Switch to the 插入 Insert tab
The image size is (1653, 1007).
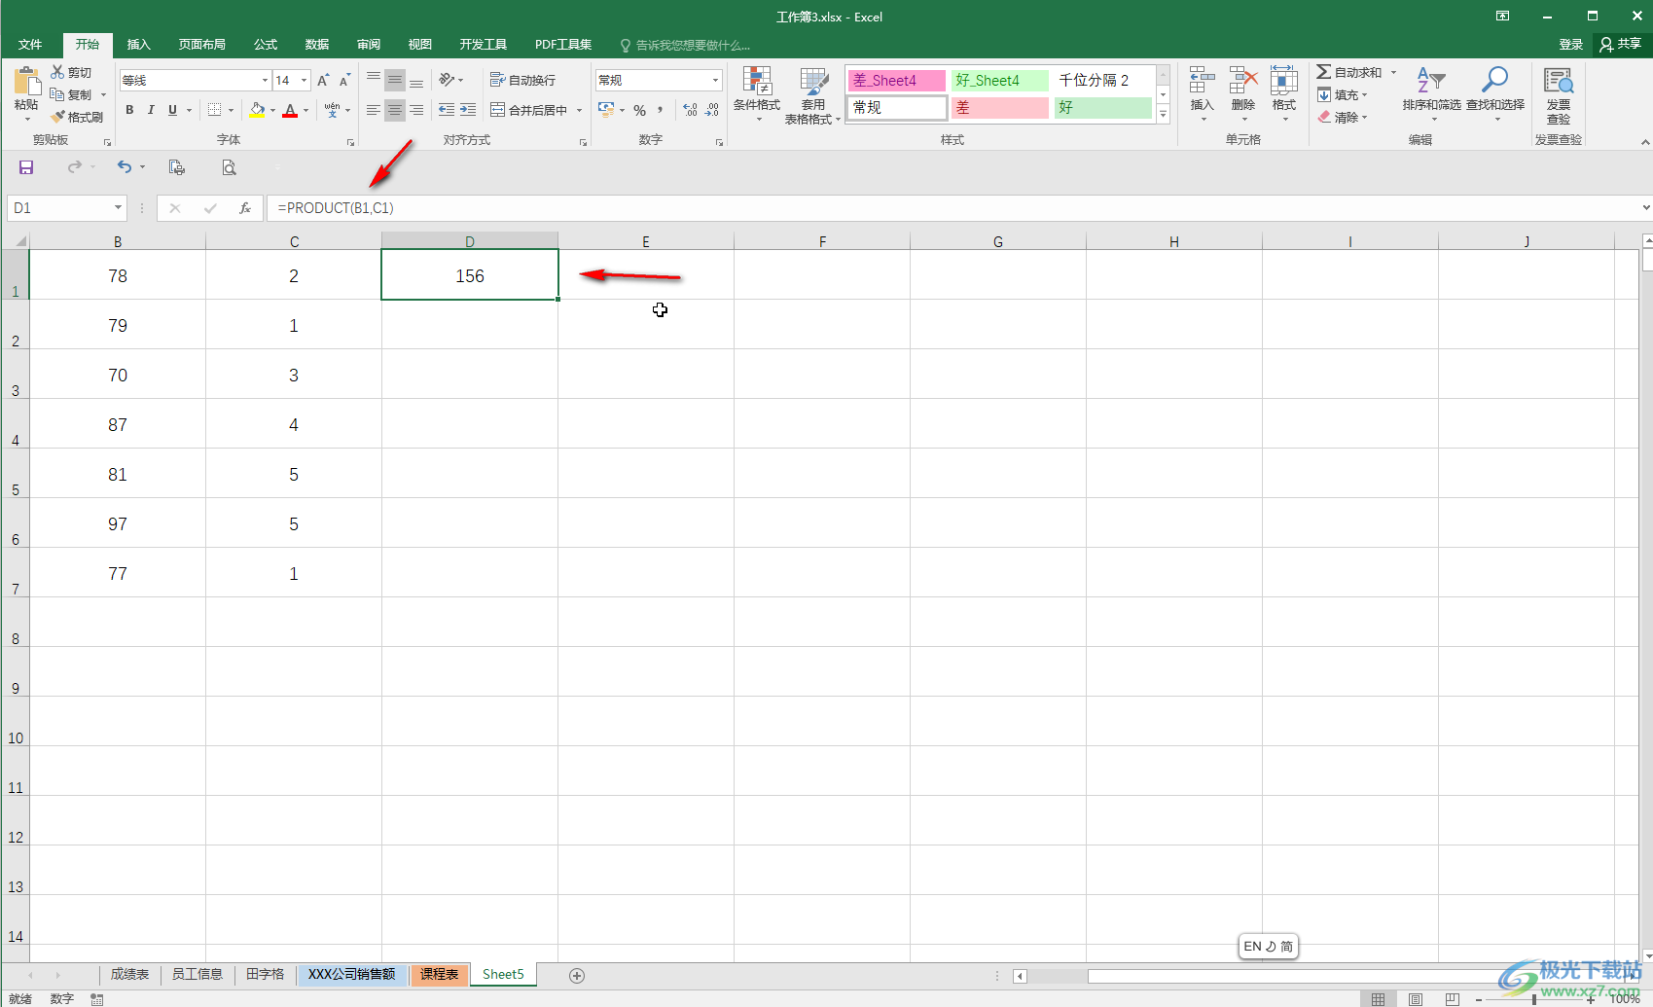pos(139,45)
